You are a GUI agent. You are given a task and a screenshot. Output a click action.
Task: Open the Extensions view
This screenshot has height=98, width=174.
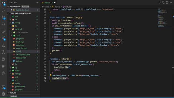point(4,38)
